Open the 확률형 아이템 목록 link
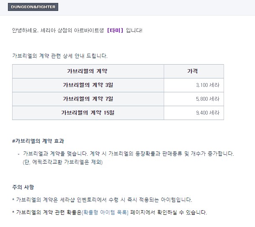The width and height of the screenshot is (255, 227). 105,212
